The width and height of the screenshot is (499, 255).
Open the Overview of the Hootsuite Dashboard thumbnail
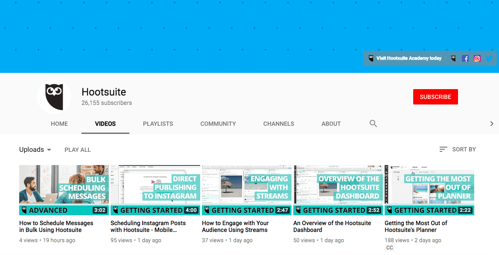[x=338, y=190]
